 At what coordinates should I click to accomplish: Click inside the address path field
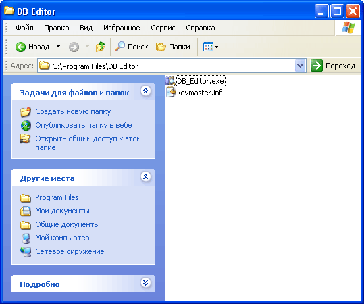[x=166, y=66]
